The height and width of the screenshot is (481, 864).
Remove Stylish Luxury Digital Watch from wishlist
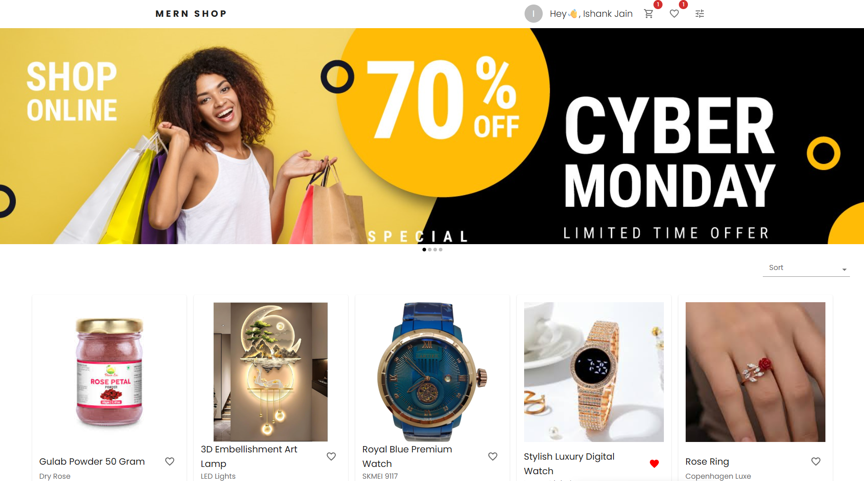click(x=654, y=464)
